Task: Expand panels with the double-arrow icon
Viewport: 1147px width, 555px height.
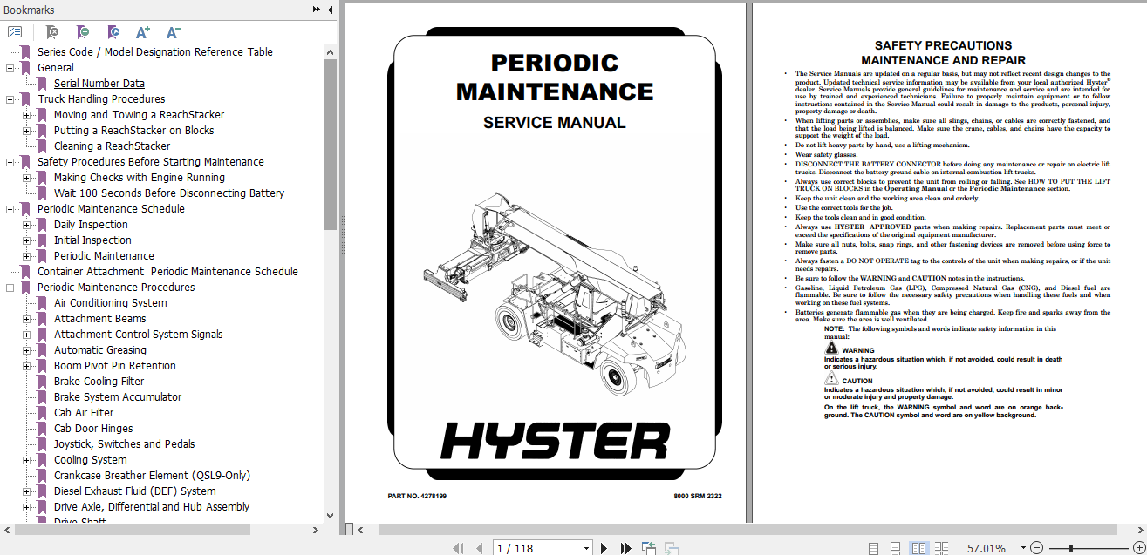Action: [315, 10]
